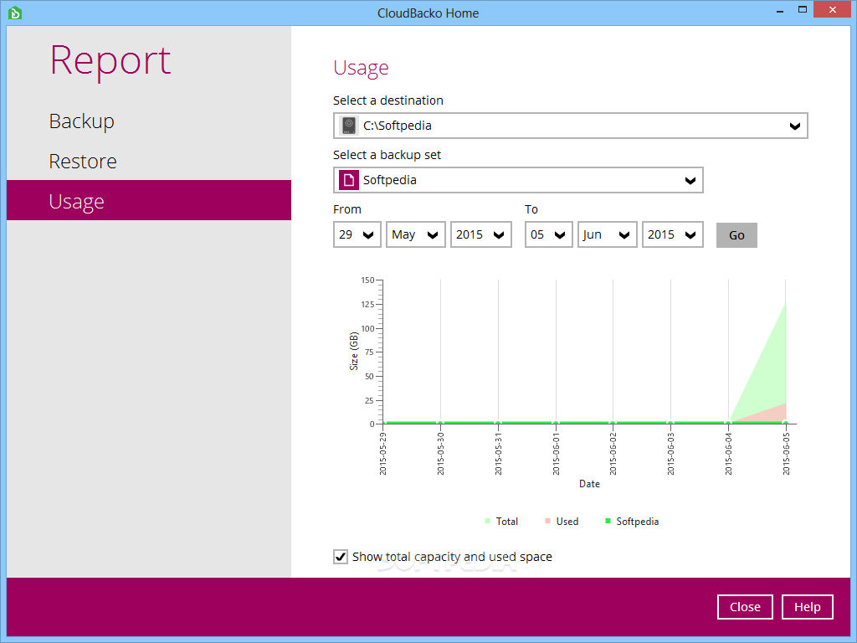Toggle Show total capacity and used space
The image size is (857, 643).
click(341, 557)
